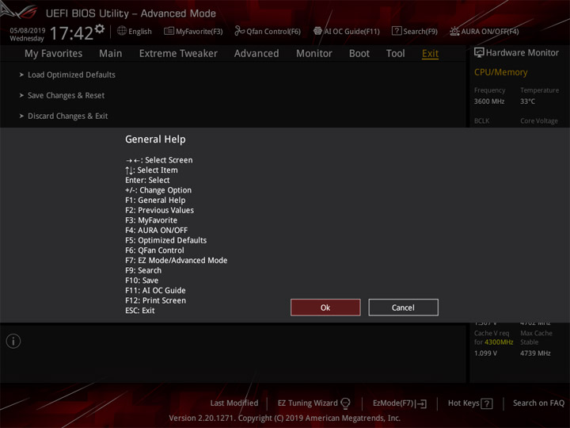Screen dimensions: 570x428
Task: Open the Monitor tab
Action: (314, 54)
